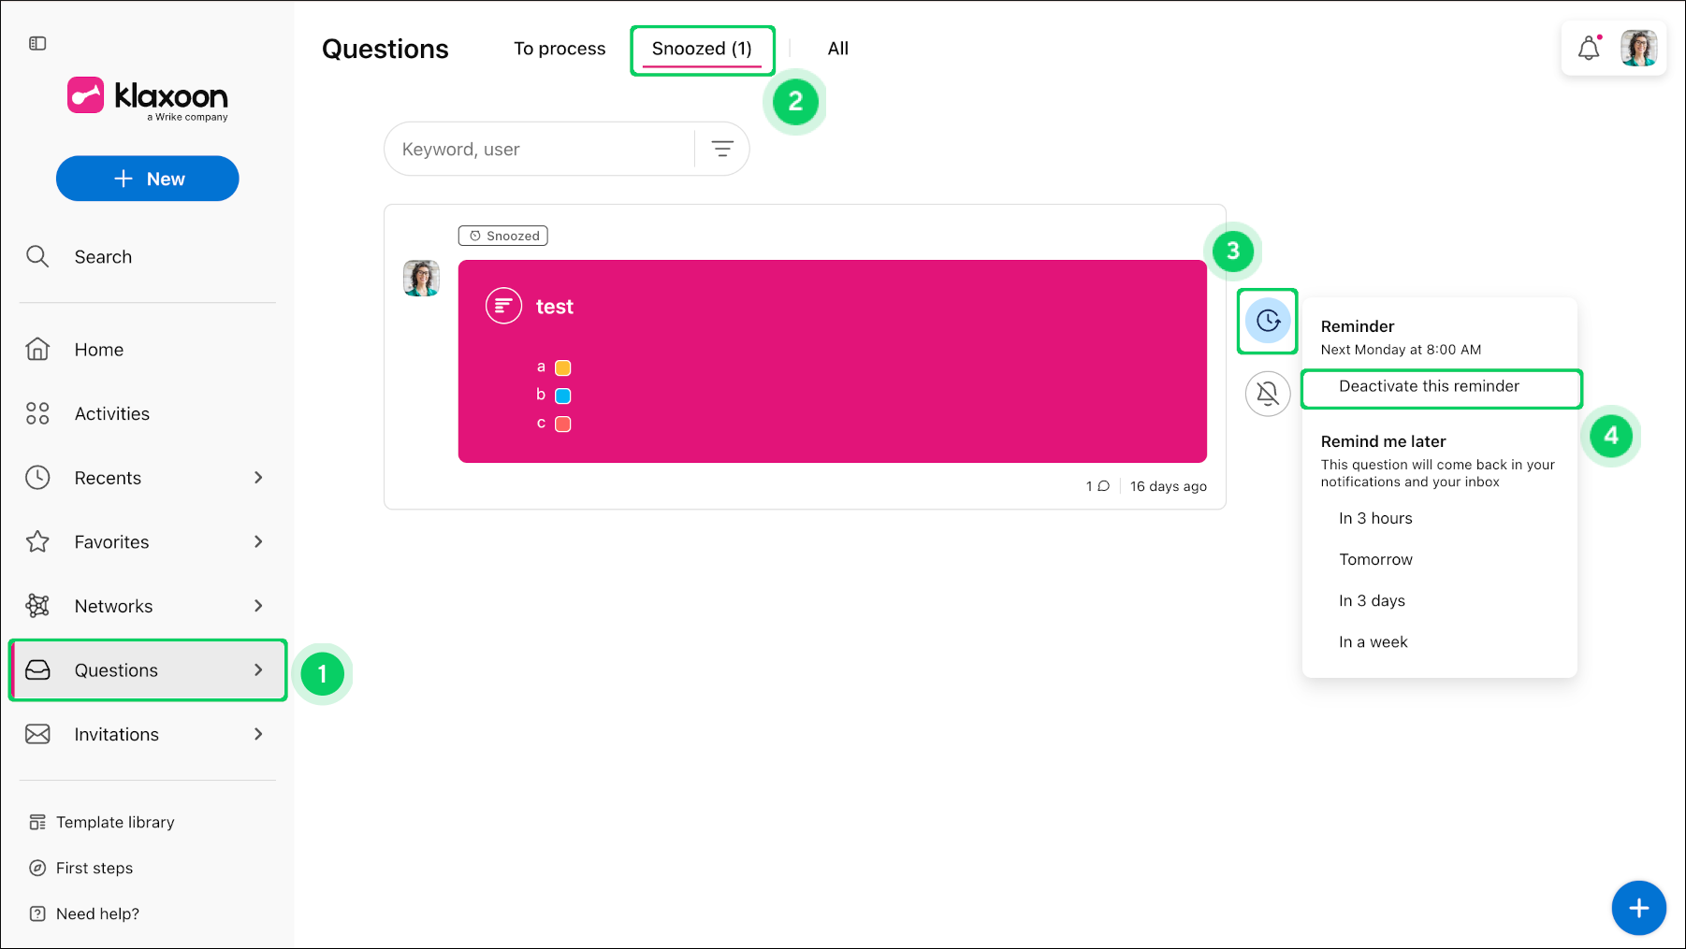Click Need help question icon
The image size is (1686, 949).
tap(37, 914)
